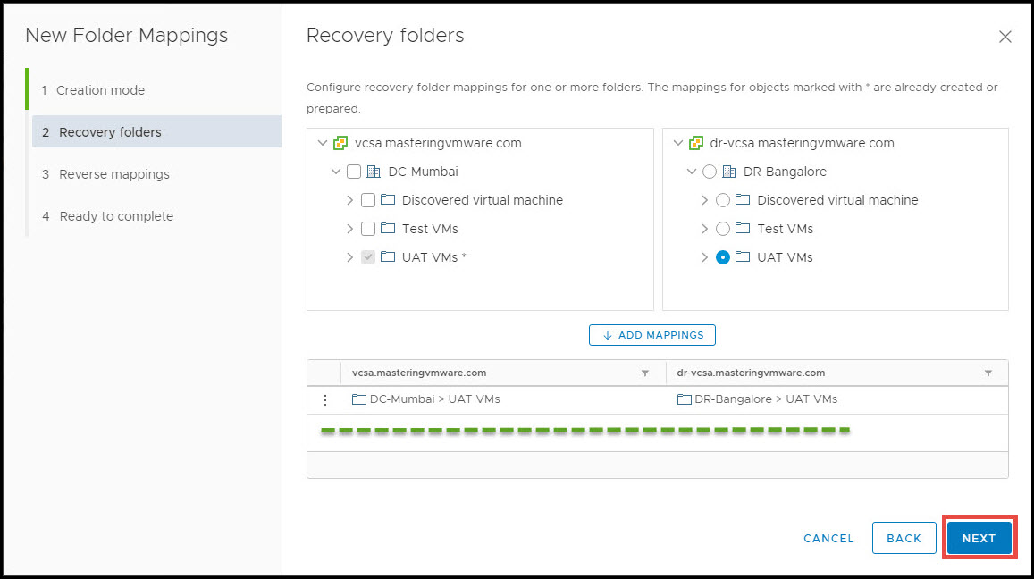Image resolution: width=1034 pixels, height=579 pixels.
Task: Click the vcsa.masteringvmware.com tree root label
Action: [438, 143]
